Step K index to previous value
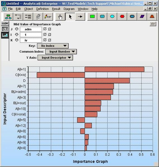The image size is (159, 167). click(45, 40)
